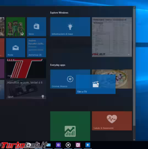The image size is (148, 149).
Task: Open the Informazioni di base tile
Action: [70, 27]
